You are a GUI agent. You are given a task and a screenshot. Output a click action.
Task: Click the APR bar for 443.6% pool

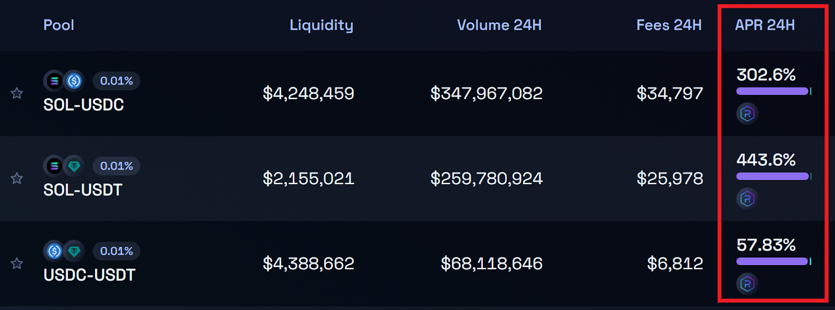[772, 176]
